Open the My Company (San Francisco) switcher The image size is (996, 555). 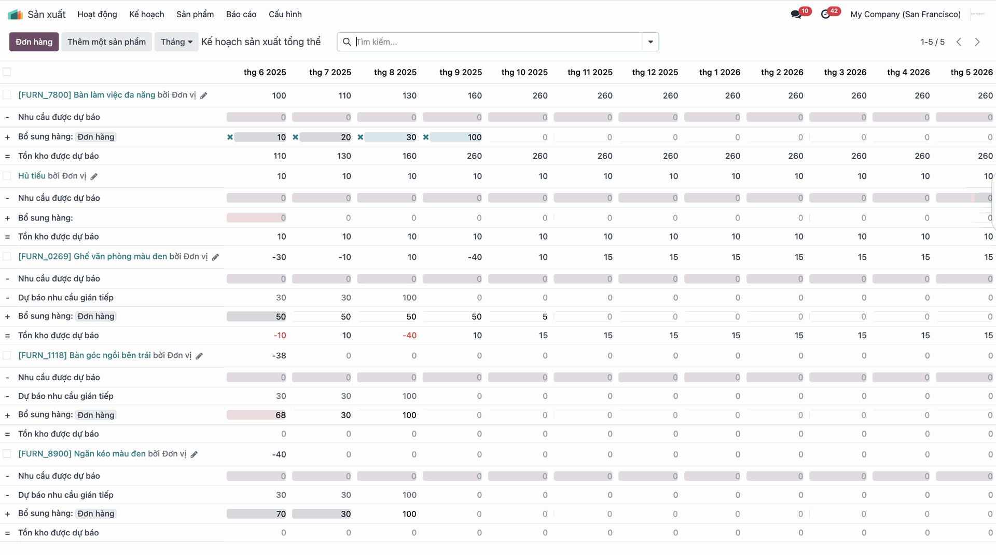(x=905, y=15)
